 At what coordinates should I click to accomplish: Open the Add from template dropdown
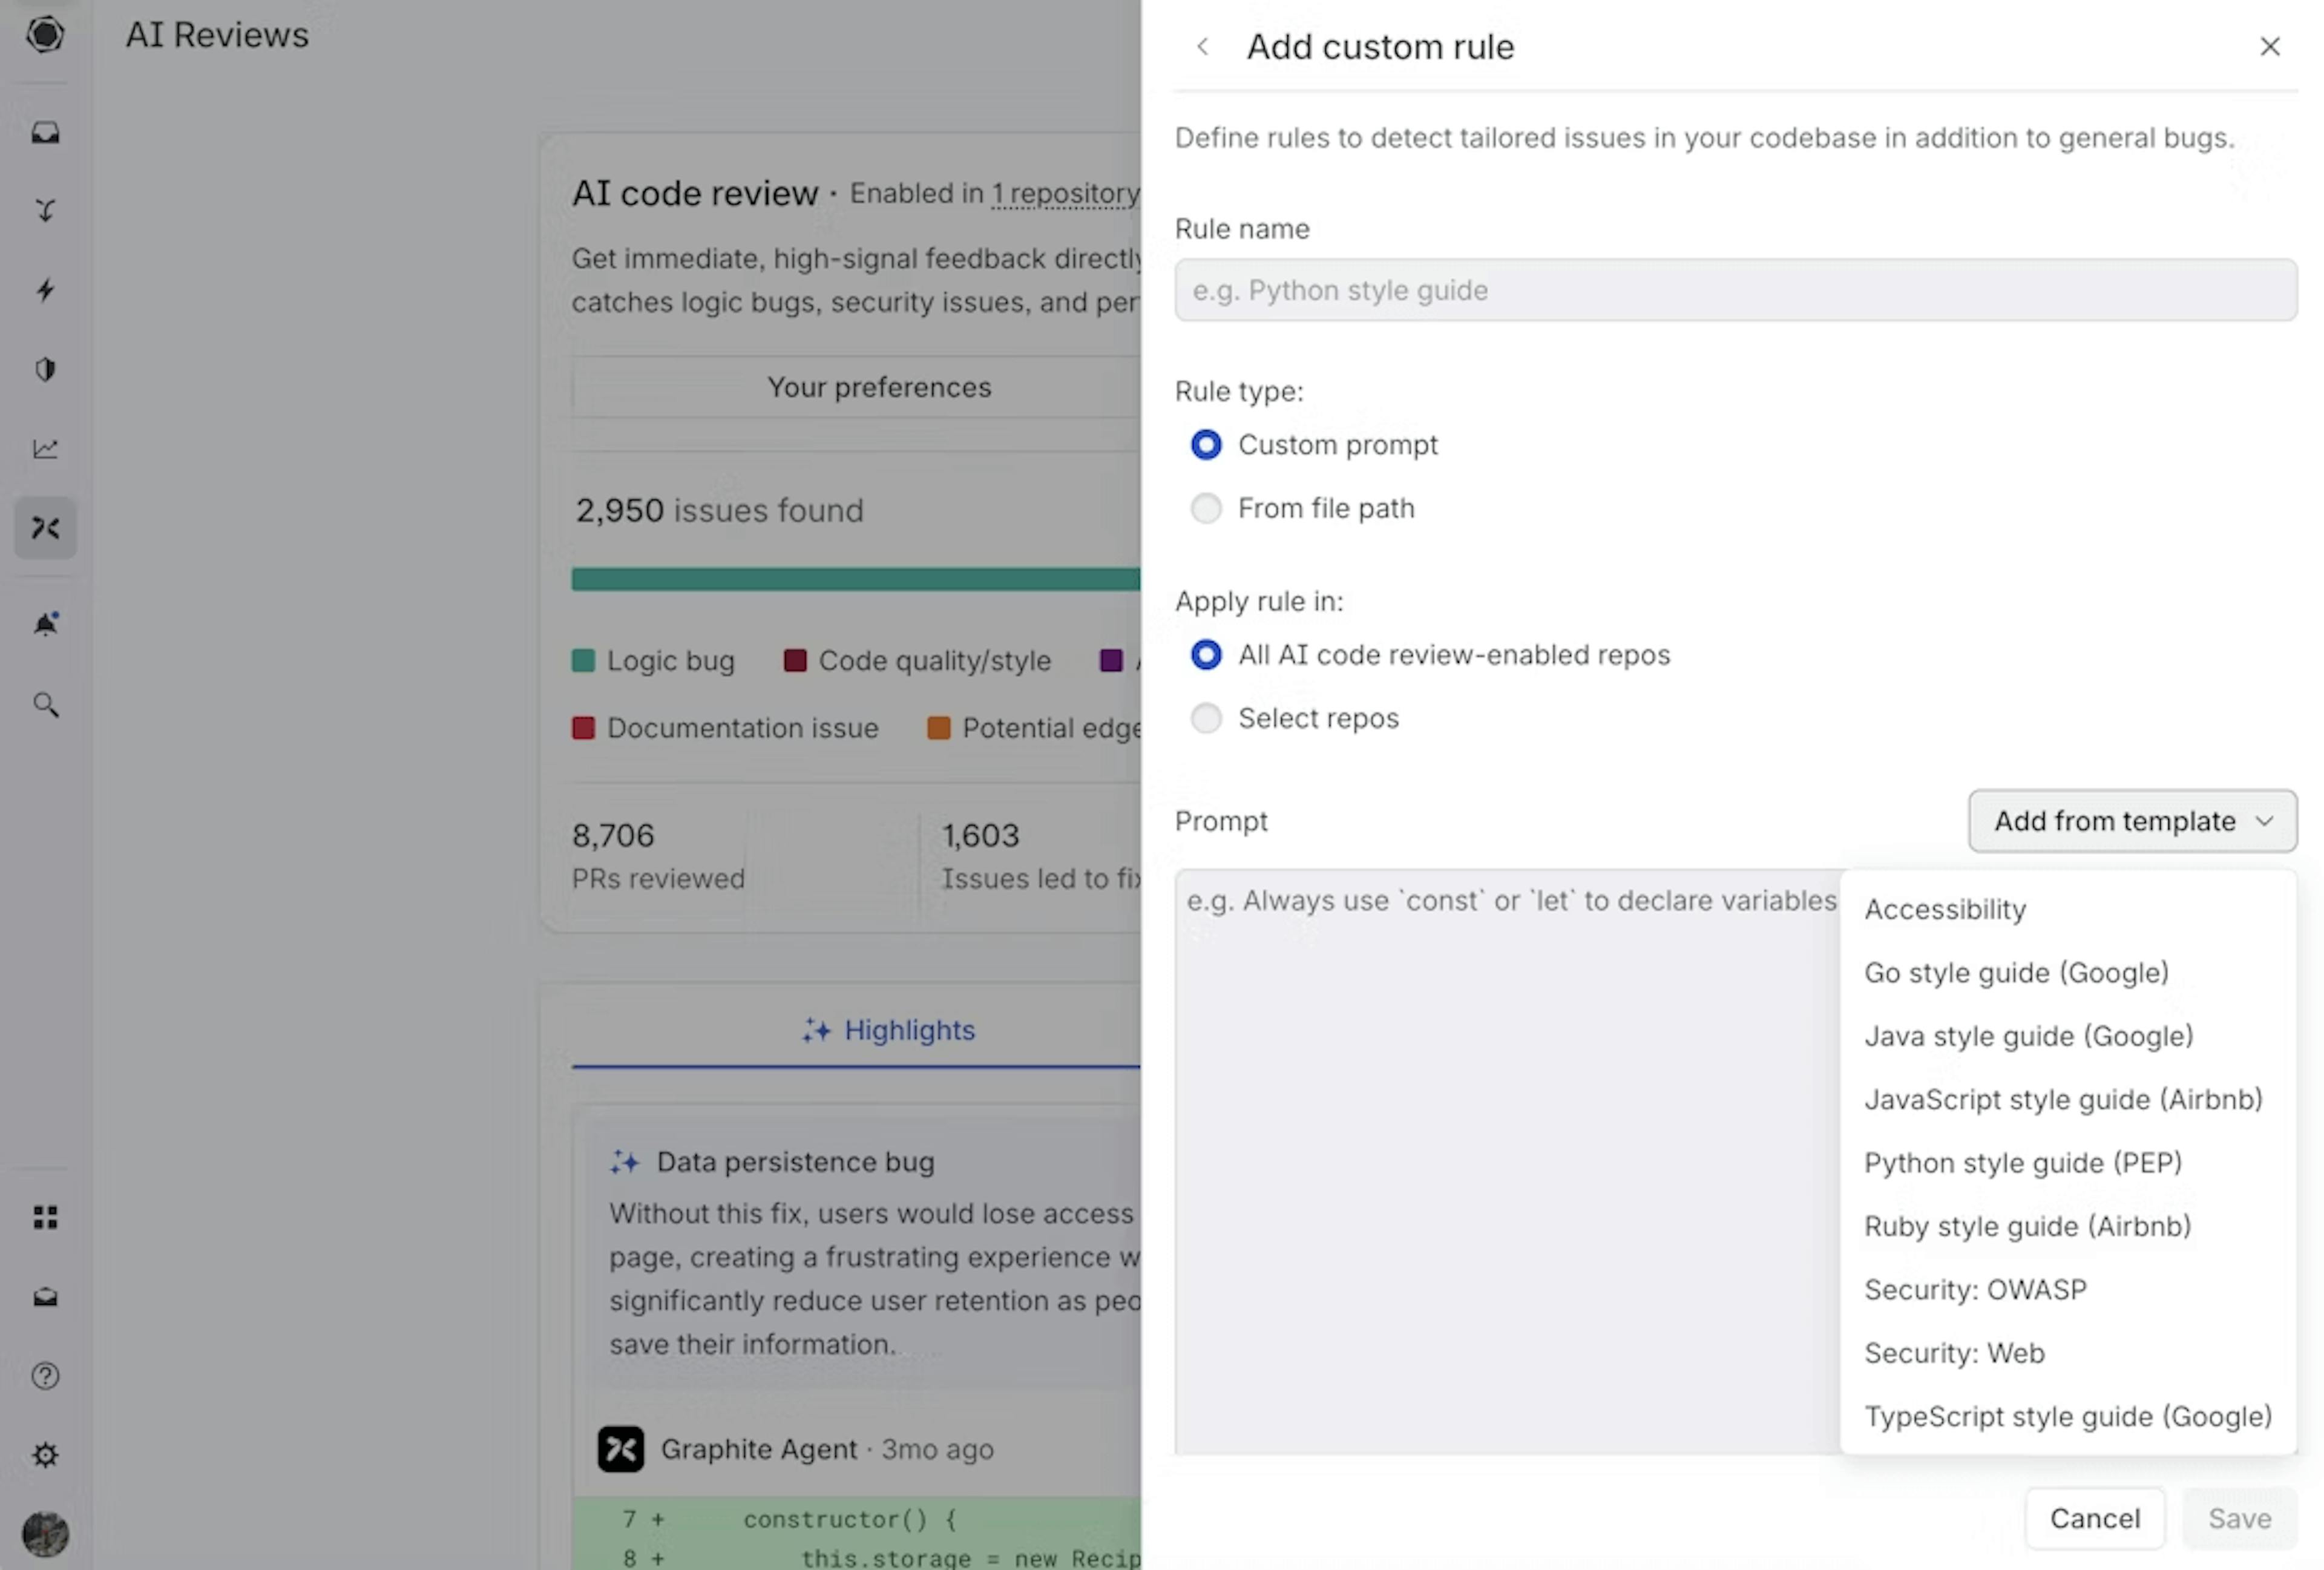[x=2131, y=821]
